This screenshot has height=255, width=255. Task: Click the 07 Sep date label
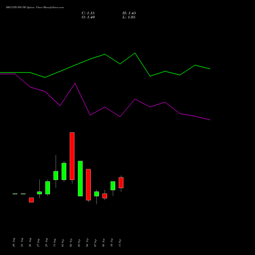pos(95,243)
